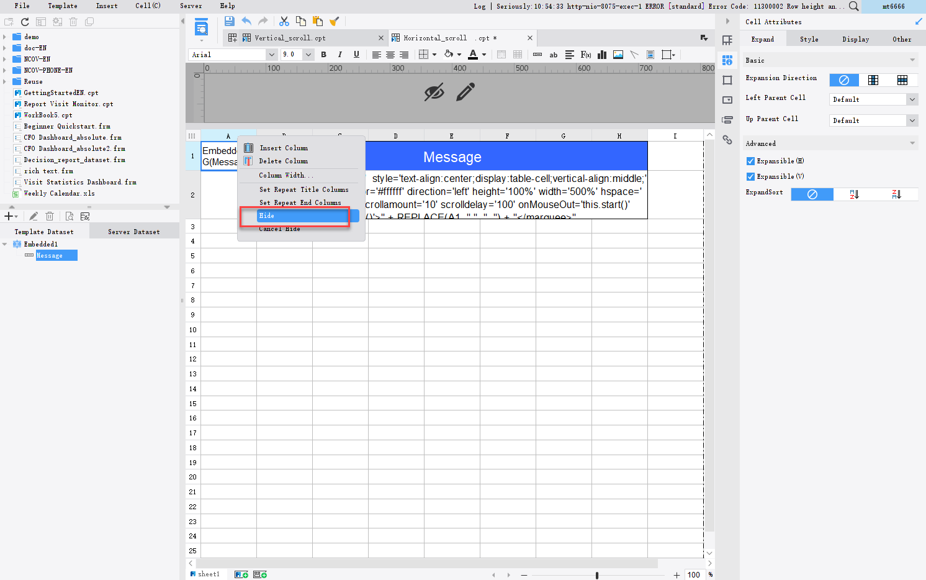This screenshot has width=926, height=580.
Task: Choose Delete Column from context menu
Action: (x=284, y=161)
